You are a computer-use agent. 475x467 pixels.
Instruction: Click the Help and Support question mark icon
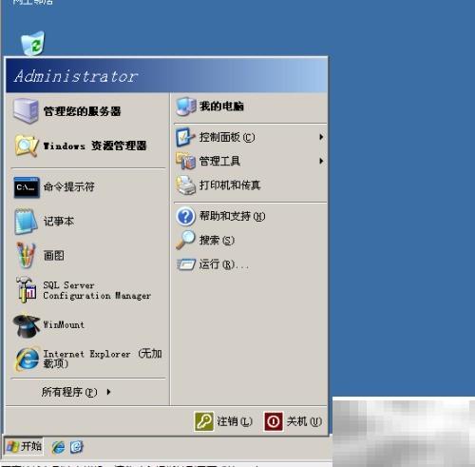(185, 216)
